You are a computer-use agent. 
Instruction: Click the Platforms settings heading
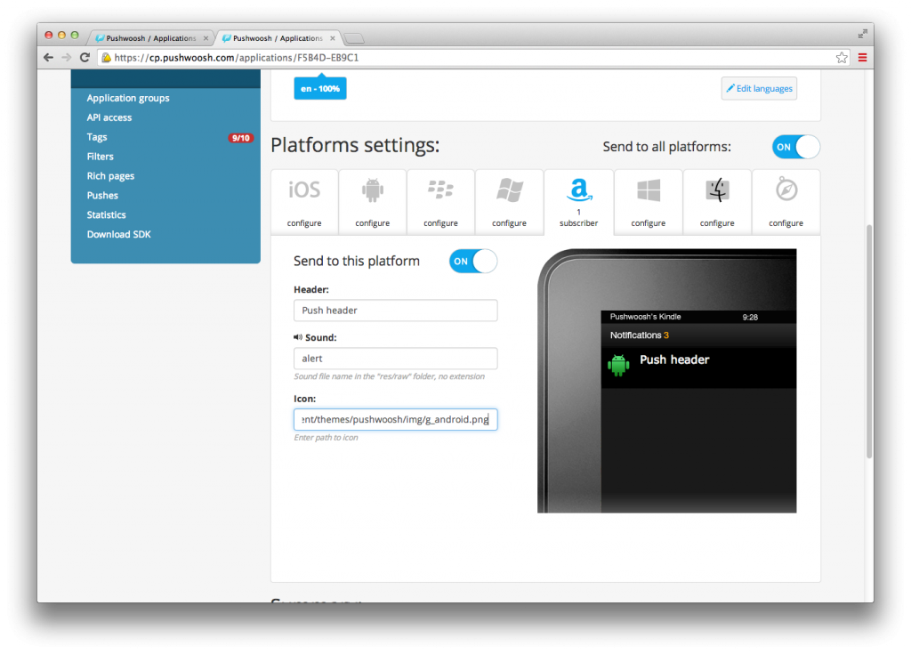tap(355, 145)
